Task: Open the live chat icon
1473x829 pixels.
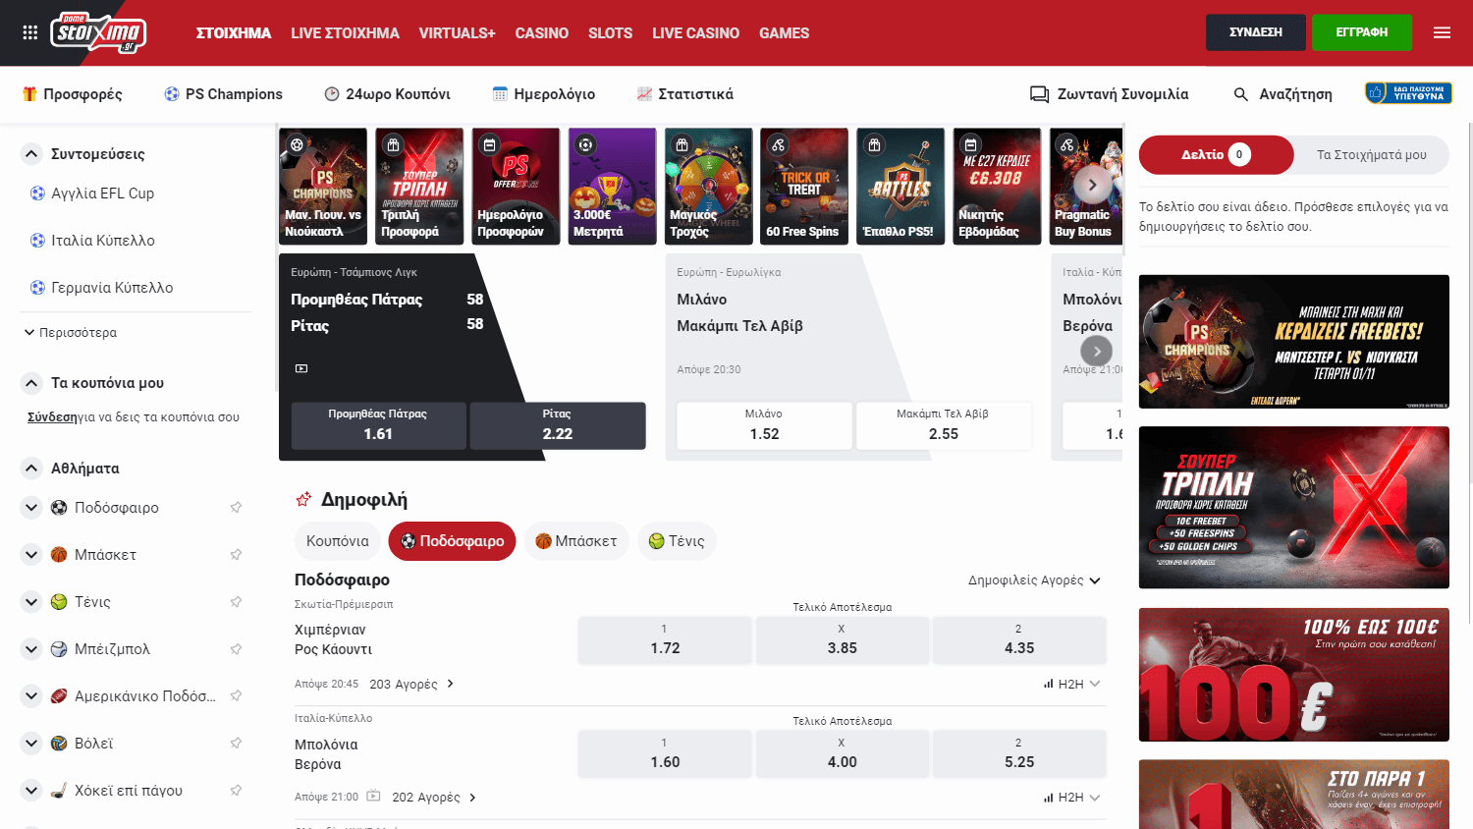Action: point(1039,94)
